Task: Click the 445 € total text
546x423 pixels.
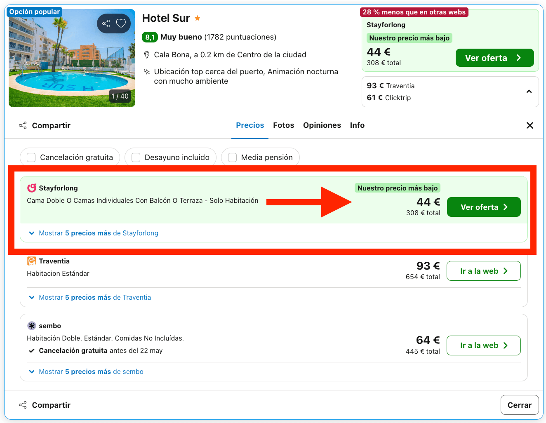Action: click(x=423, y=351)
